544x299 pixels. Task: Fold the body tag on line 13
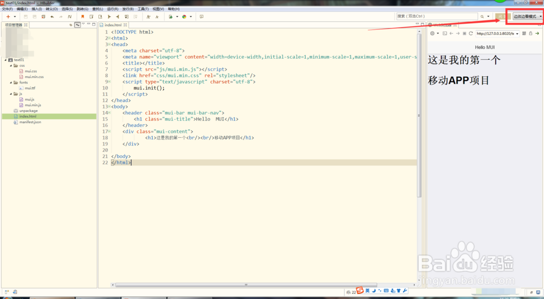point(109,106)
